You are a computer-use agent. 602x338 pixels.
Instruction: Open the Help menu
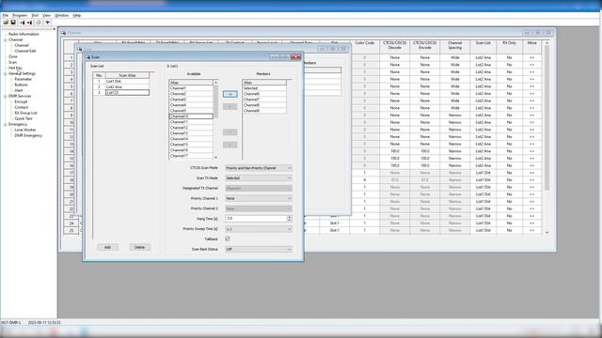coord(77,15)
